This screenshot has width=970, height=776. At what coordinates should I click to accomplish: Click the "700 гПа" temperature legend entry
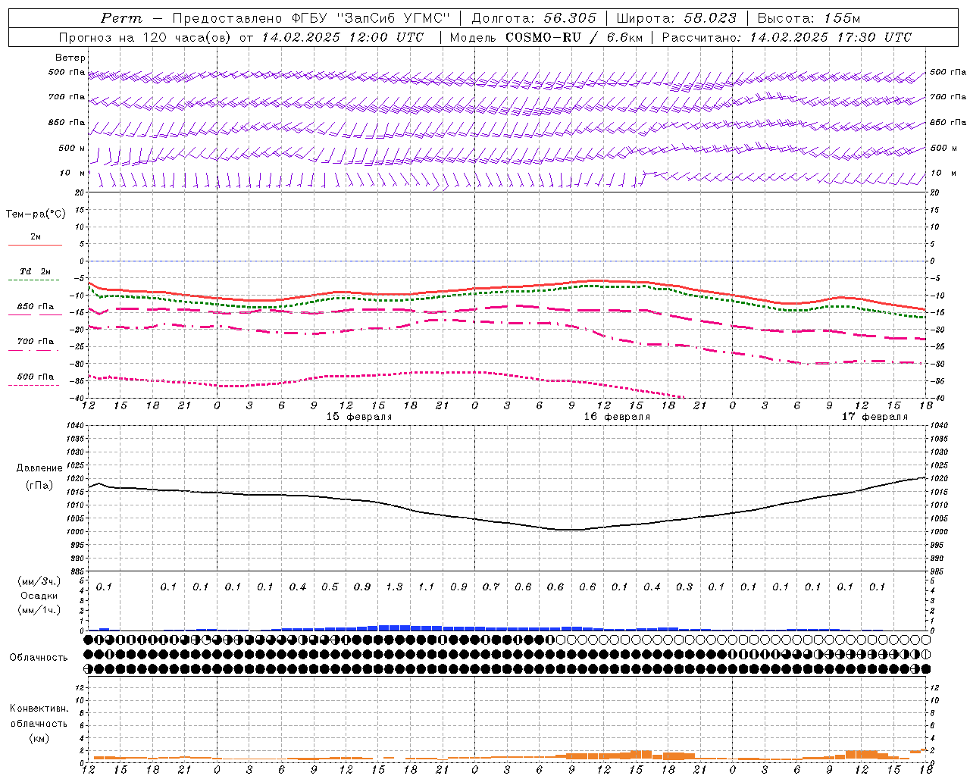point(36,342)
